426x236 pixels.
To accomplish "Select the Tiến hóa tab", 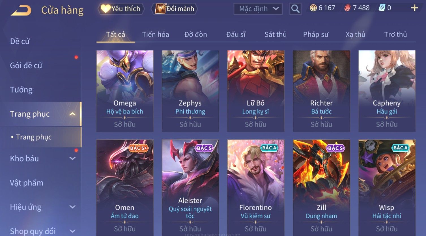I will pos(156,35).
